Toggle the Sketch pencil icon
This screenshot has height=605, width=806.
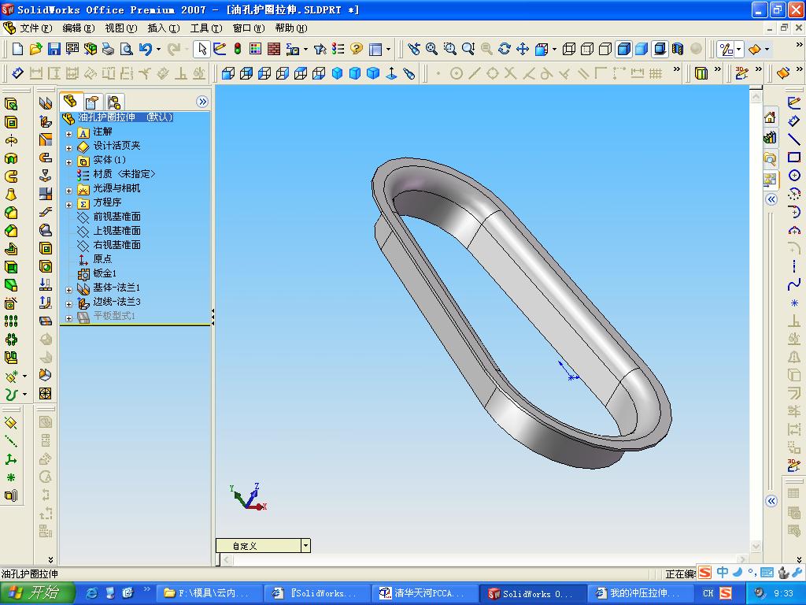220,49
